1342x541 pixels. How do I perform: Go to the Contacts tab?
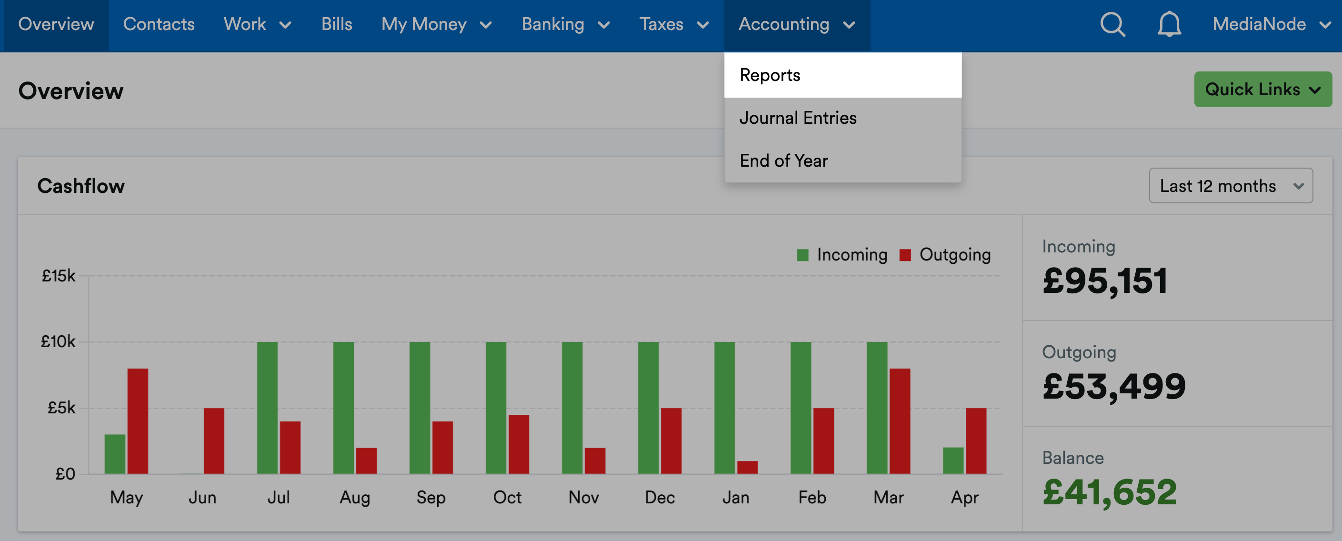click(159, 24)
